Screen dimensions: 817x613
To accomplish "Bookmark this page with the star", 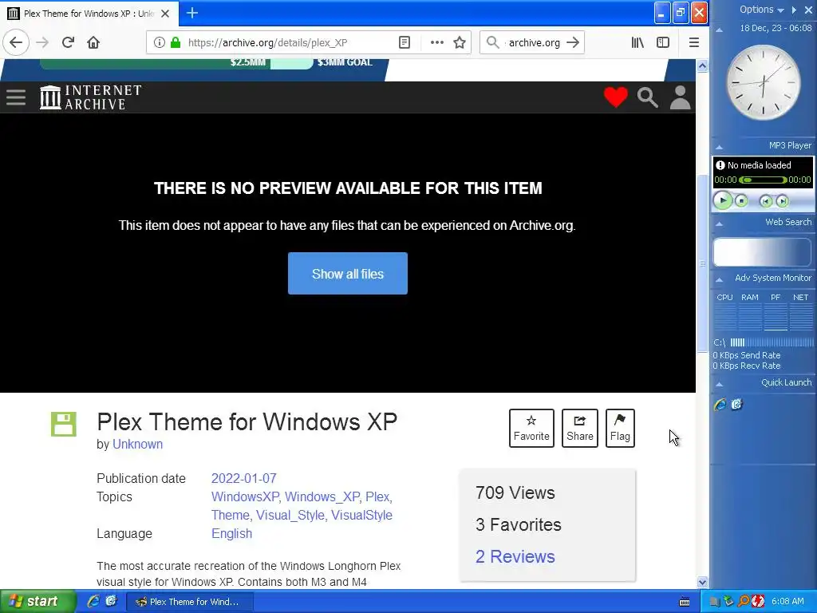I will [459, 42].
